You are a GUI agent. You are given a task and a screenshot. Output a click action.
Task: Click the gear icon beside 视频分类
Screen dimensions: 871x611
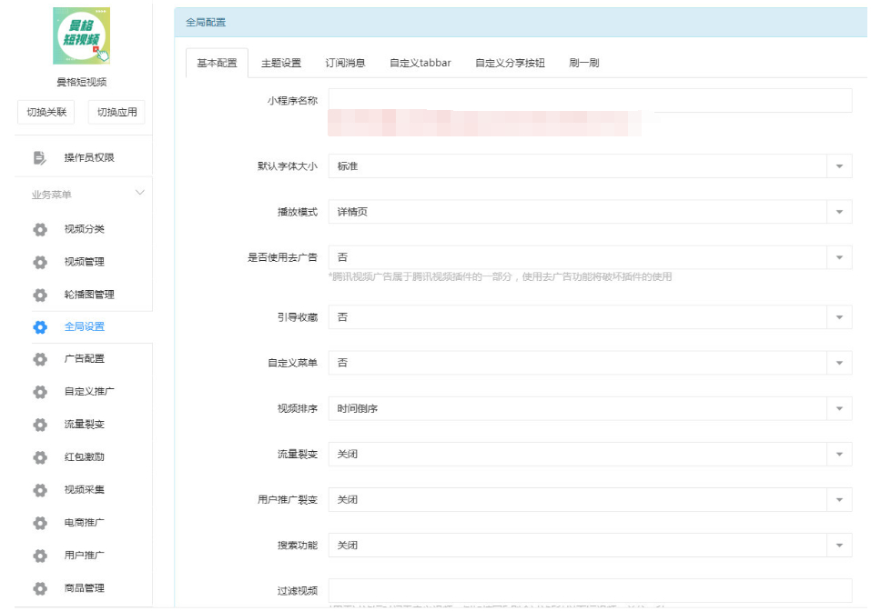click(x=40, y=229)
